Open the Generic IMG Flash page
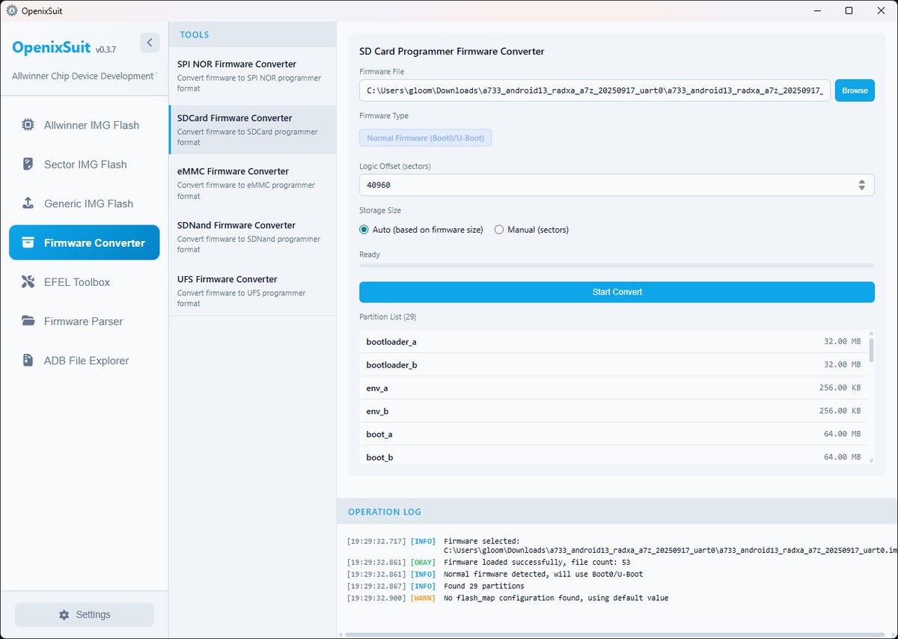Screen dimensions: 898x639 [84, 204]
